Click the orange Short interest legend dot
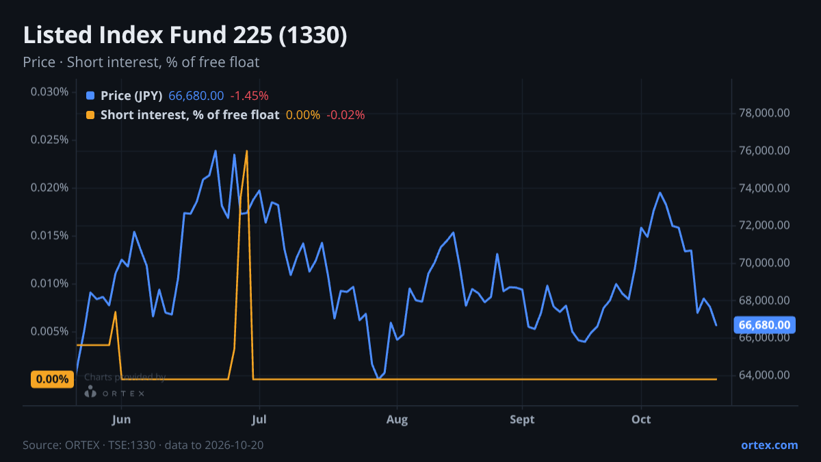Viewport: 821px width, 462px height. (90, 115)
